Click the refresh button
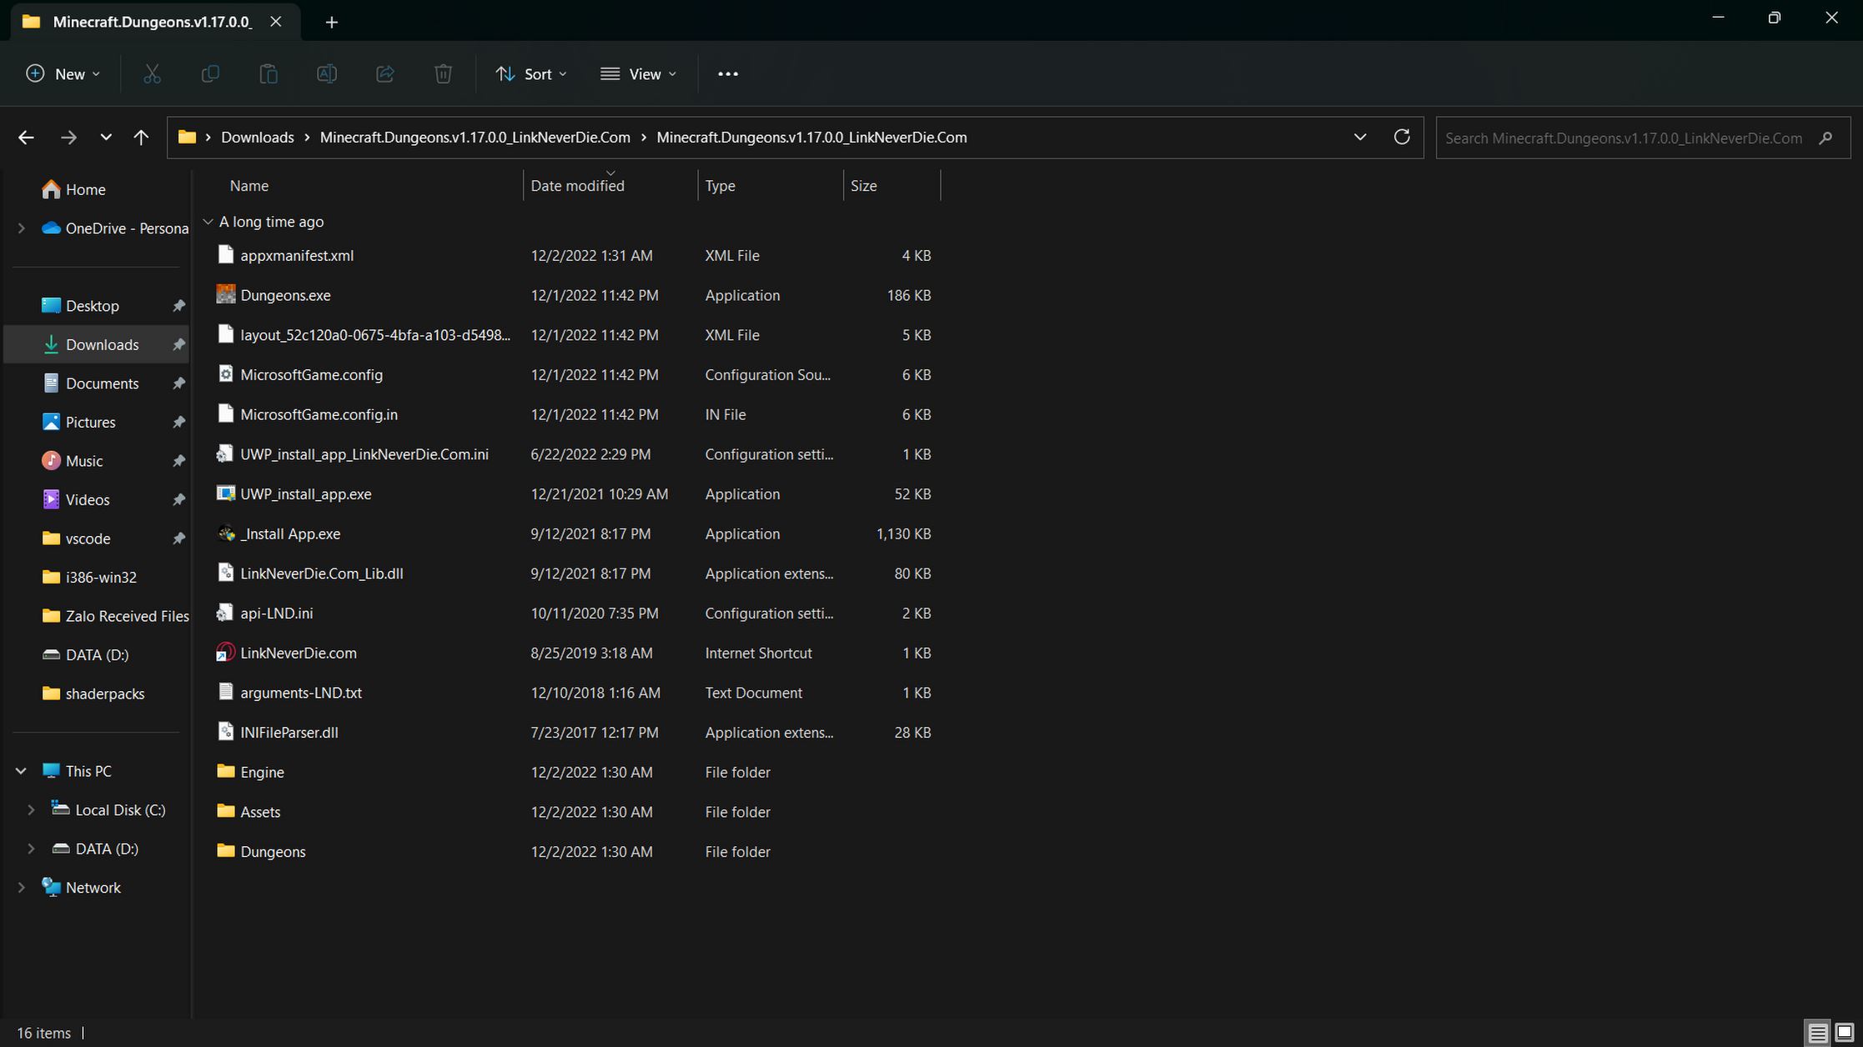 1403,137
